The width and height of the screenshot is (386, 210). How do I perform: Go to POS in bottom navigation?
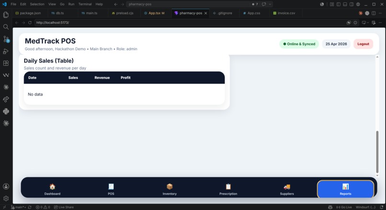[x=111, y=189]
